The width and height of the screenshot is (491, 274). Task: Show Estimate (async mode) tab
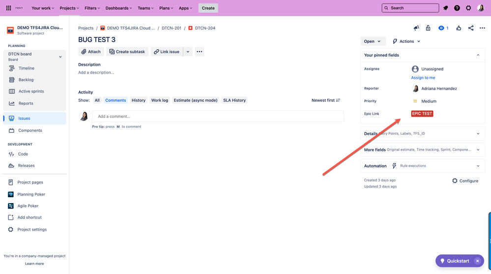[196, 100]
